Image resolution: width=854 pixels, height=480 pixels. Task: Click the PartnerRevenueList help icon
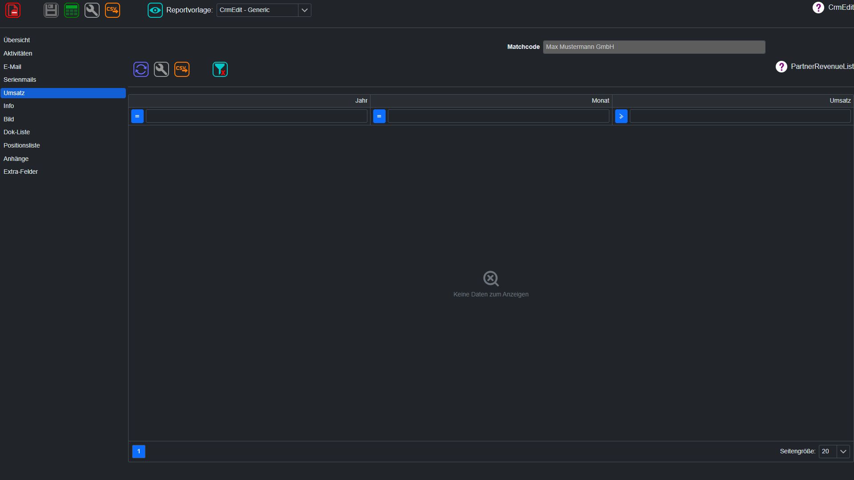[x=781, y=67]
